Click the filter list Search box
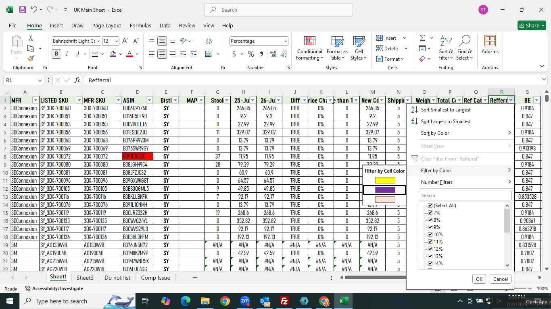The image size is (551, 309). 465,196
